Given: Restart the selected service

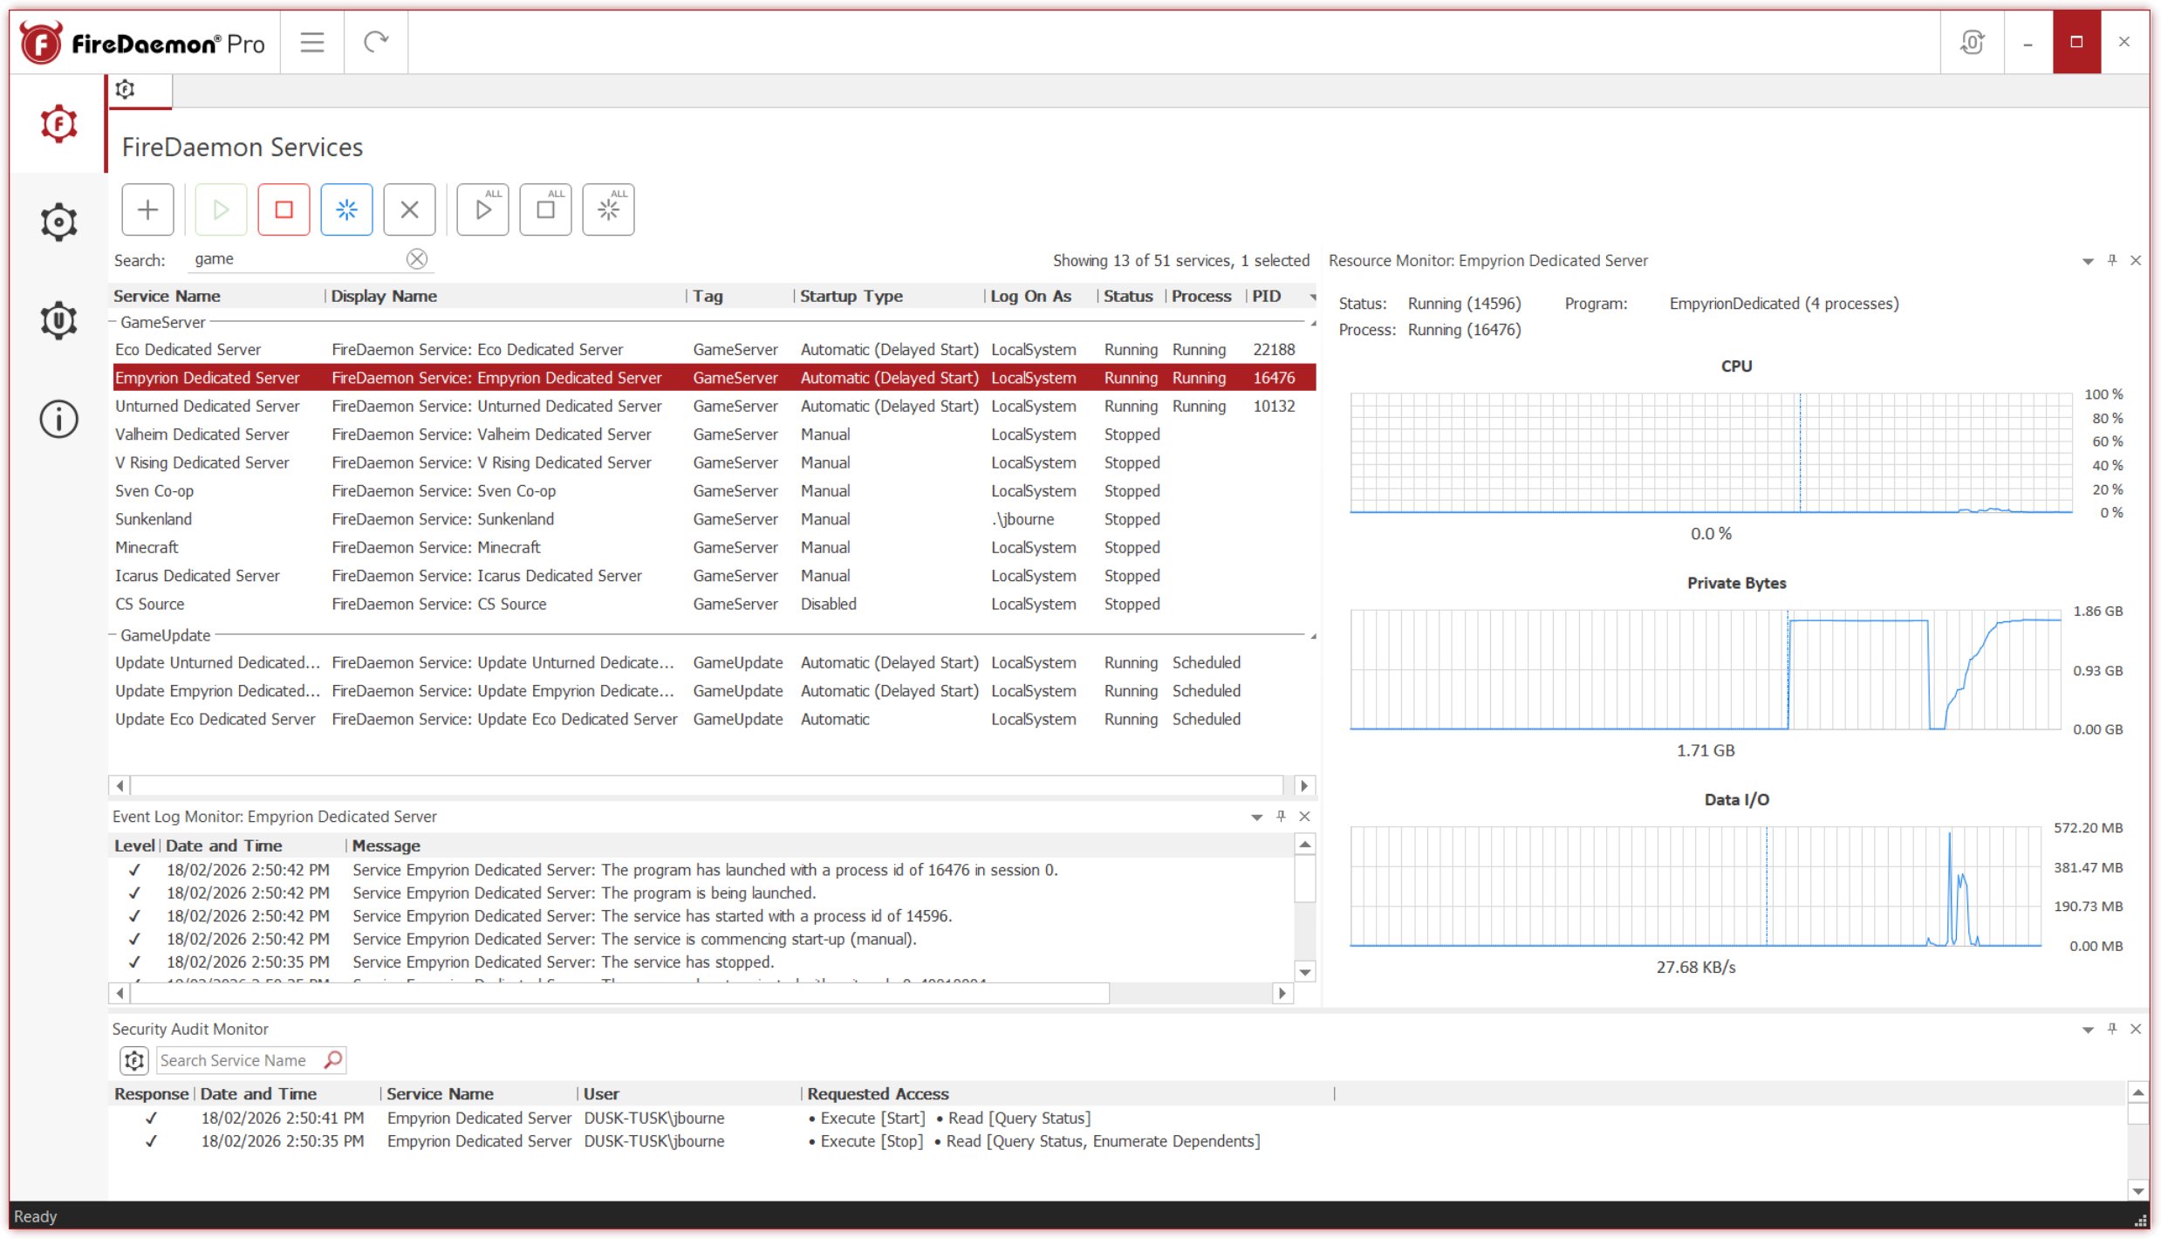Looking at the screenshot, I should click(x=346, y=209).
